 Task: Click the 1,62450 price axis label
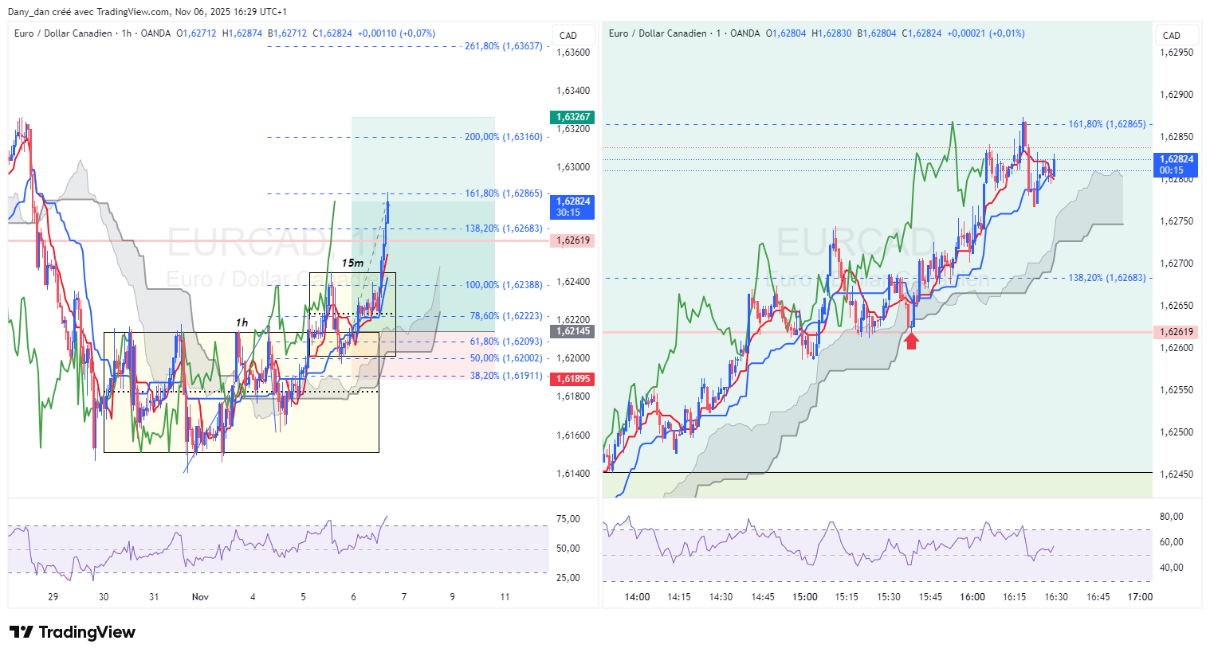(x=1177, y=474)
